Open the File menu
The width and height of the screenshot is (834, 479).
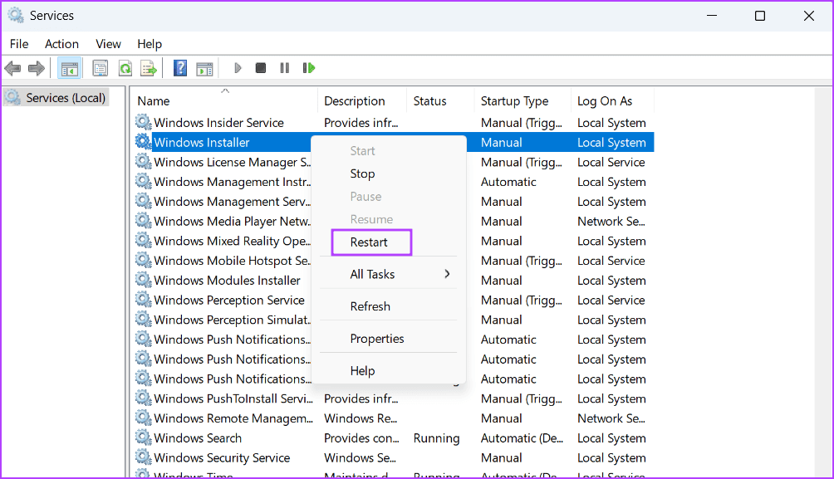[x=19, y=44]
